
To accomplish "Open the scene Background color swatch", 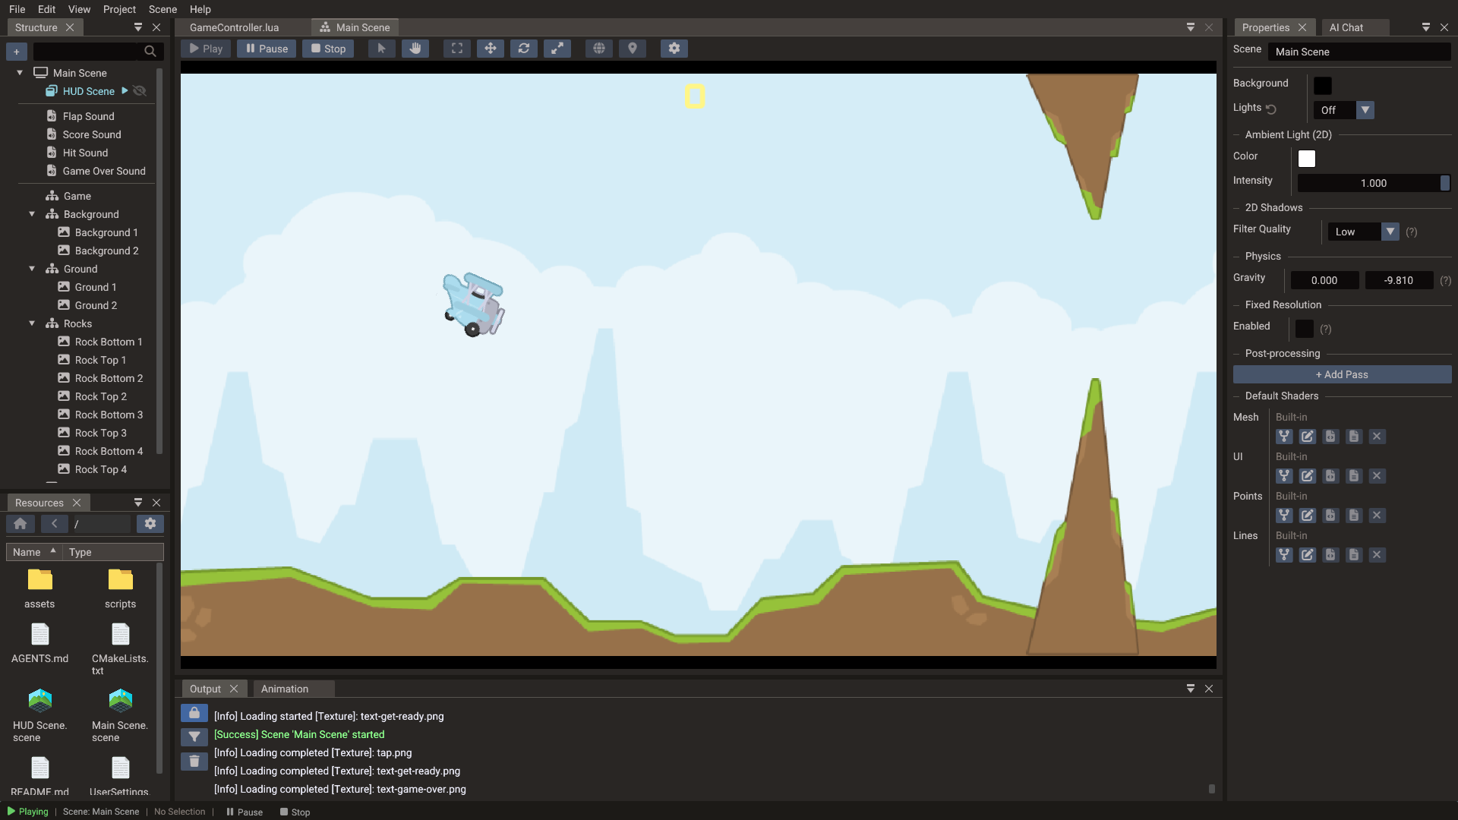I will 1323,86.
